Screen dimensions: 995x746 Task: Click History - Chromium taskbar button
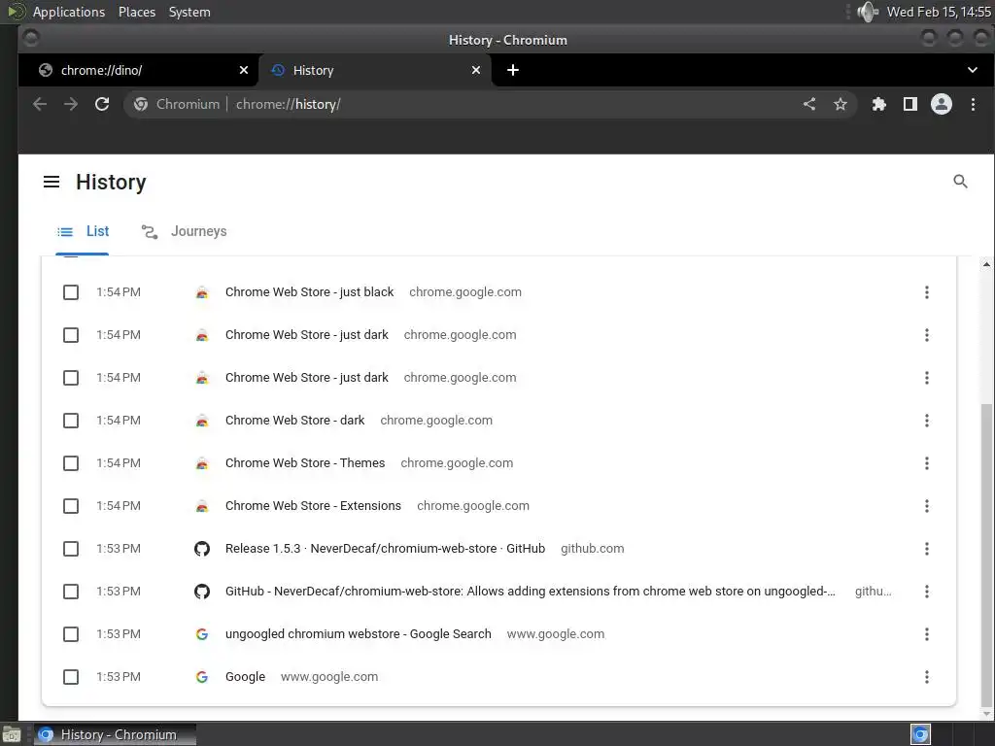coord(116,734)
